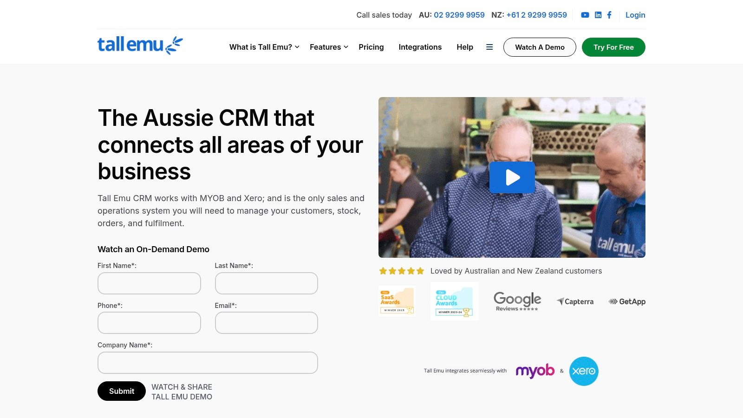Expand the Features dropdown
Viewport: 743px width, 418px height.
tap(329, 47)
